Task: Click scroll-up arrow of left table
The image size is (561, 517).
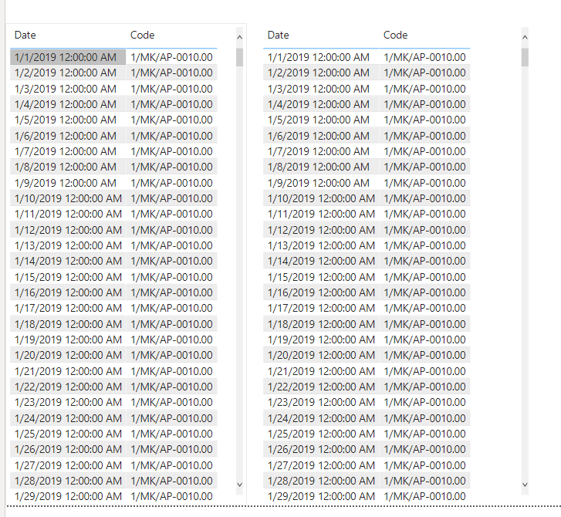Action: tap(240, 37)
